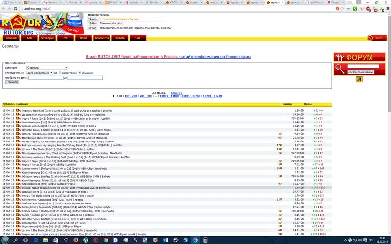The image size is (391, 244).
Task: Open Calculator from taskbar
Action: tap(205, 240)
